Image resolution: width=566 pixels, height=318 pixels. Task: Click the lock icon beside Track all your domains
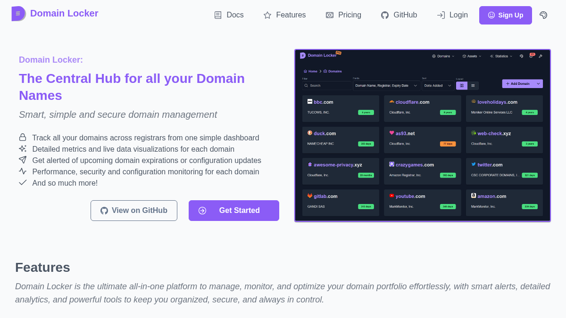pos(23,137)
